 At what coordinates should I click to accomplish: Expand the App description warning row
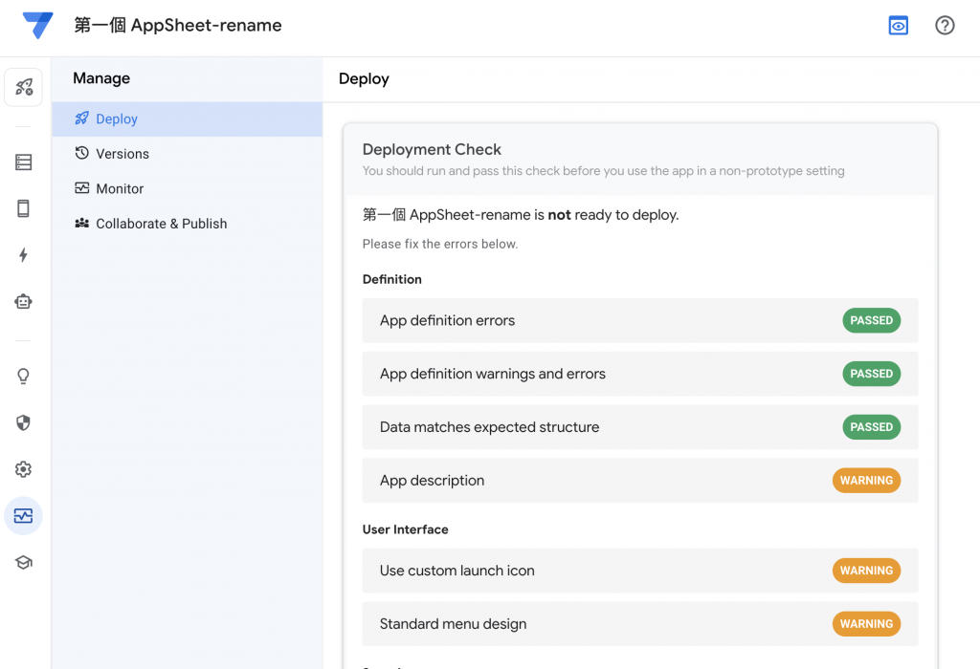(x=639, y=481)
